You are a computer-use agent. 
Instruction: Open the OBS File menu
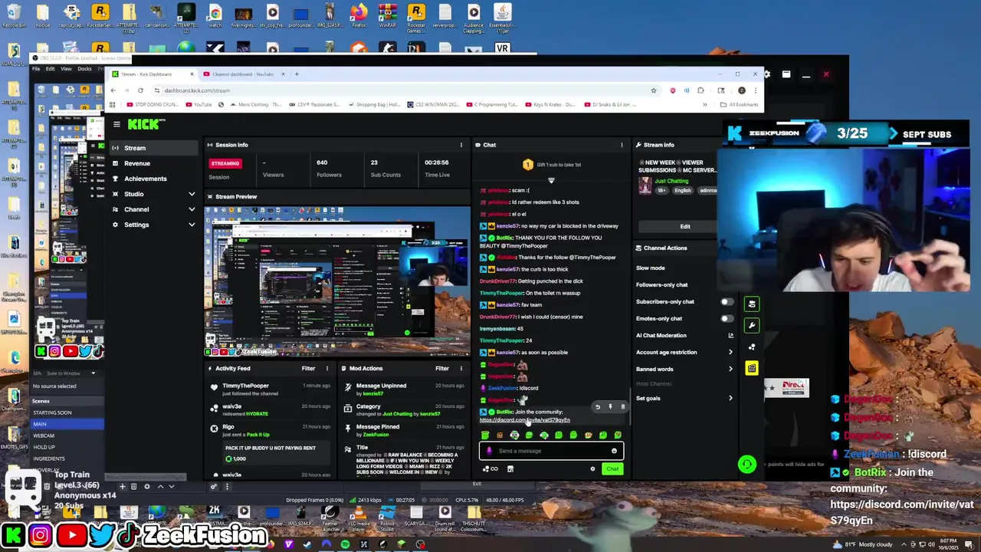pos(36,69)
